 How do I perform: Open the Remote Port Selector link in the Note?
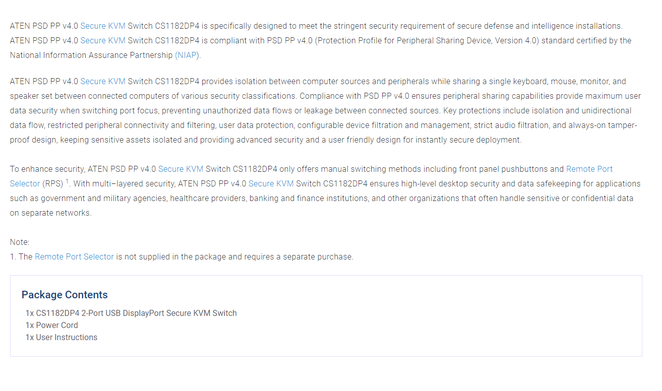[74, 256]
